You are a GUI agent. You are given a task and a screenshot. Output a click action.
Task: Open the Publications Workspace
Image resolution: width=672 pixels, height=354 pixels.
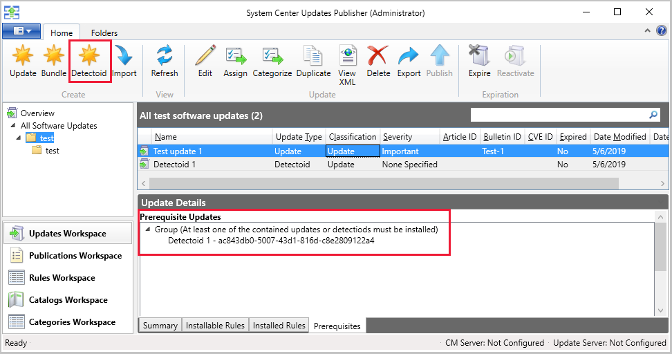coord(68,255)
